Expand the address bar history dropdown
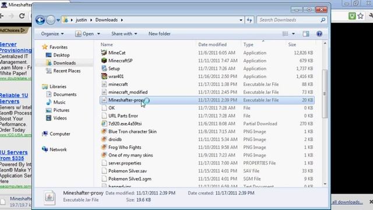373x210 pixels. click(241, 20)
